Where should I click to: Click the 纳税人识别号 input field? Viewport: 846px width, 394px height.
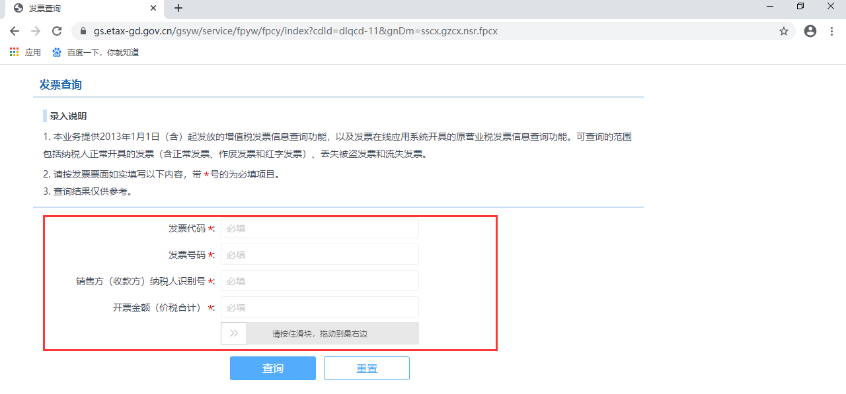tap(320, 281)
